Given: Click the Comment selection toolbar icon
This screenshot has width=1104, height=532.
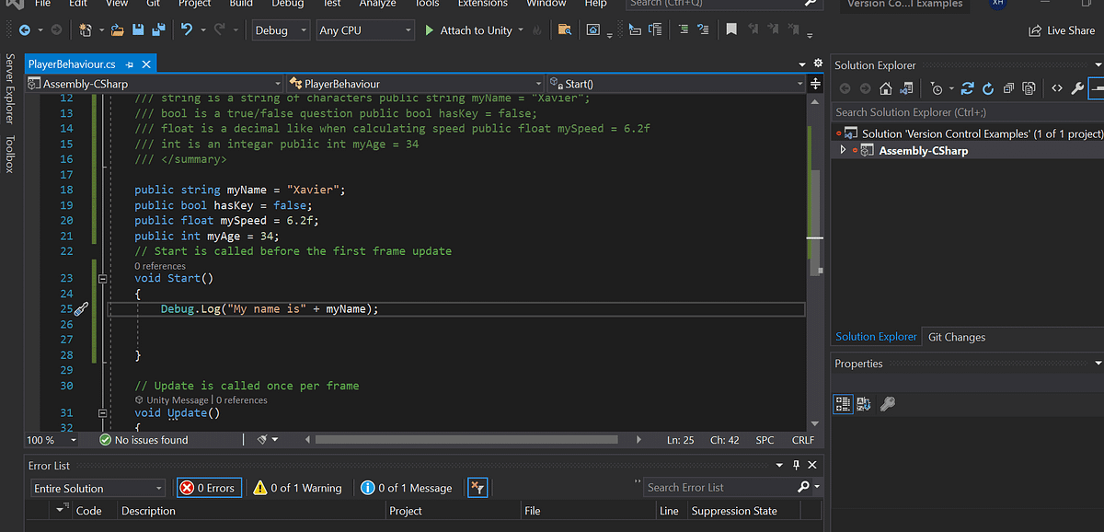Looking at the screenshot, I should (x=683, y=30).
